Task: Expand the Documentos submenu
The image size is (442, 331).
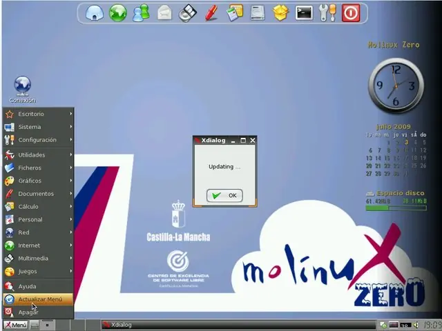Action: click(x=39, y=194)
